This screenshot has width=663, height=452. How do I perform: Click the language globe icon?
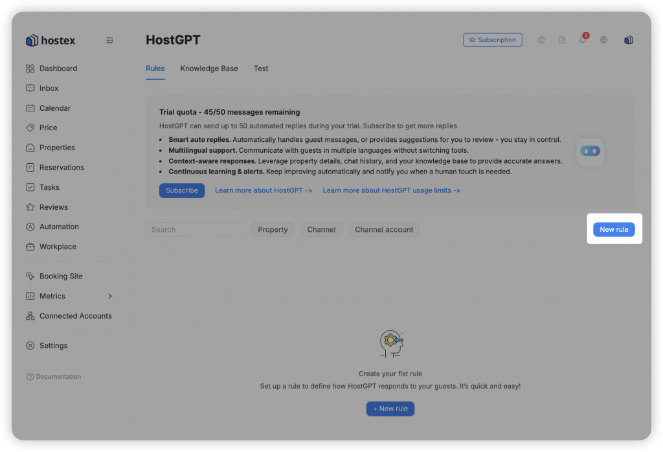[603, 40]
